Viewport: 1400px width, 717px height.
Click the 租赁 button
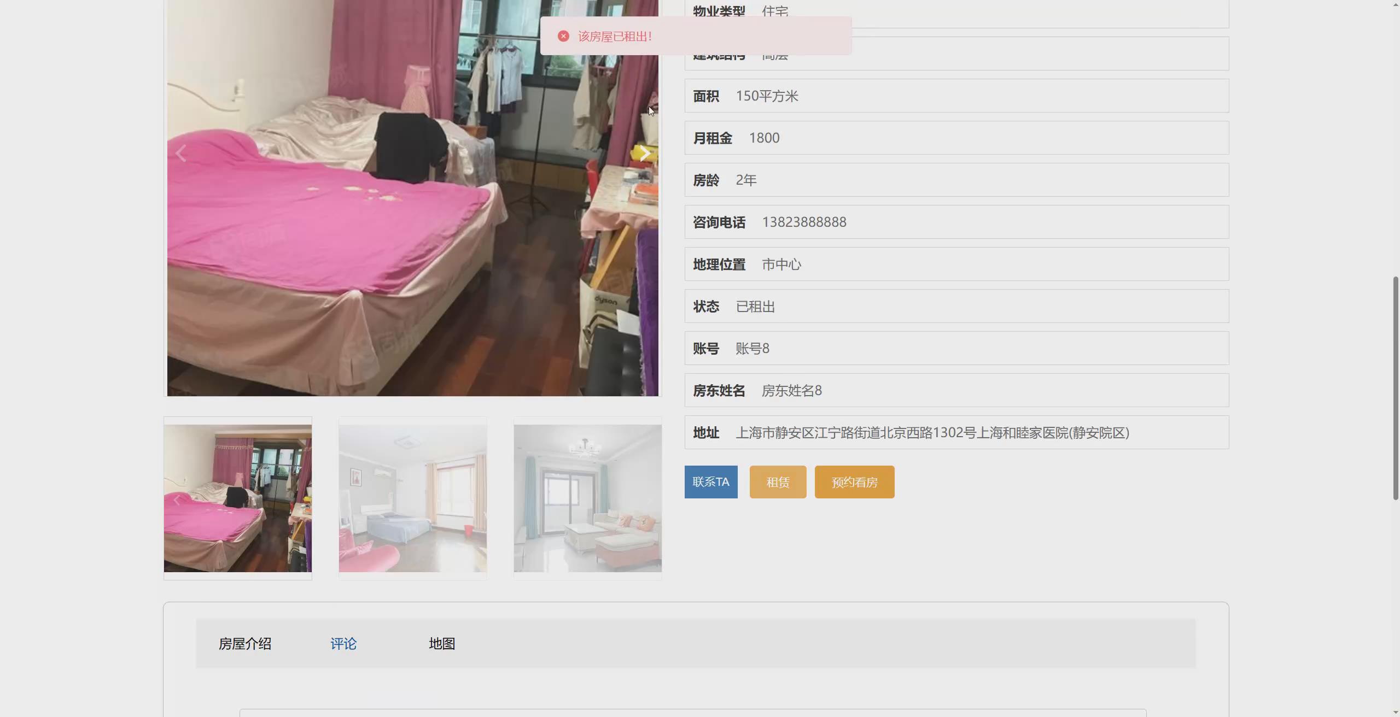[x=778, y=482]
